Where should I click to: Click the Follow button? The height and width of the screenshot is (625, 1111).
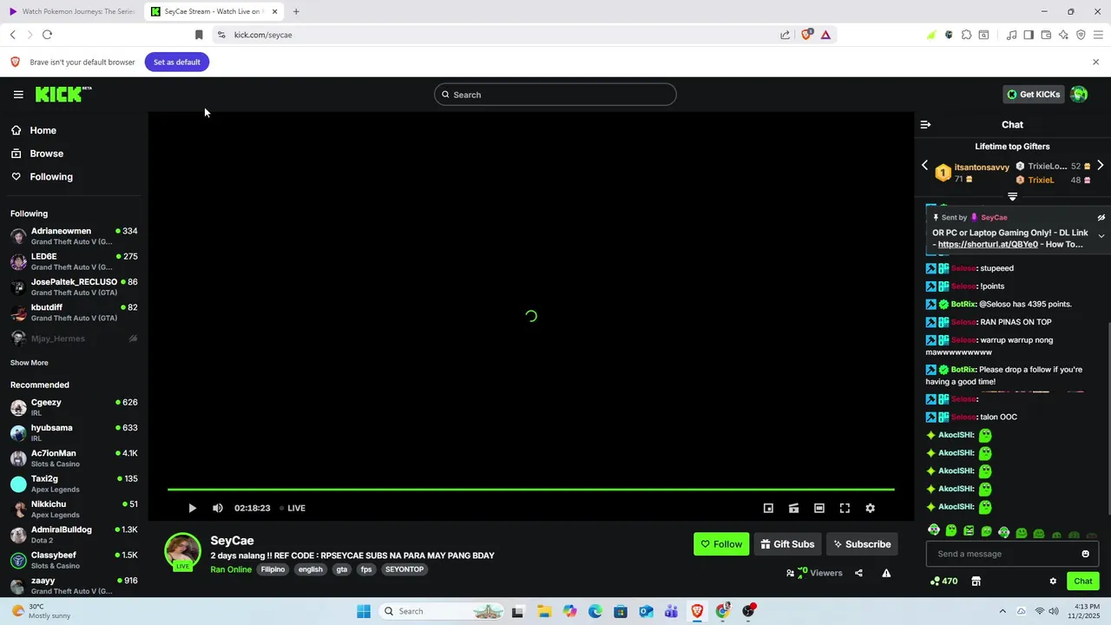coord(721,544)
